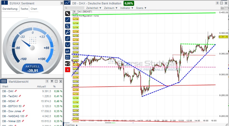Click the exclamation icon of EUWAX Sentiment
The width and height of the screenshot is (229, 126).
[x=5, y=2]
